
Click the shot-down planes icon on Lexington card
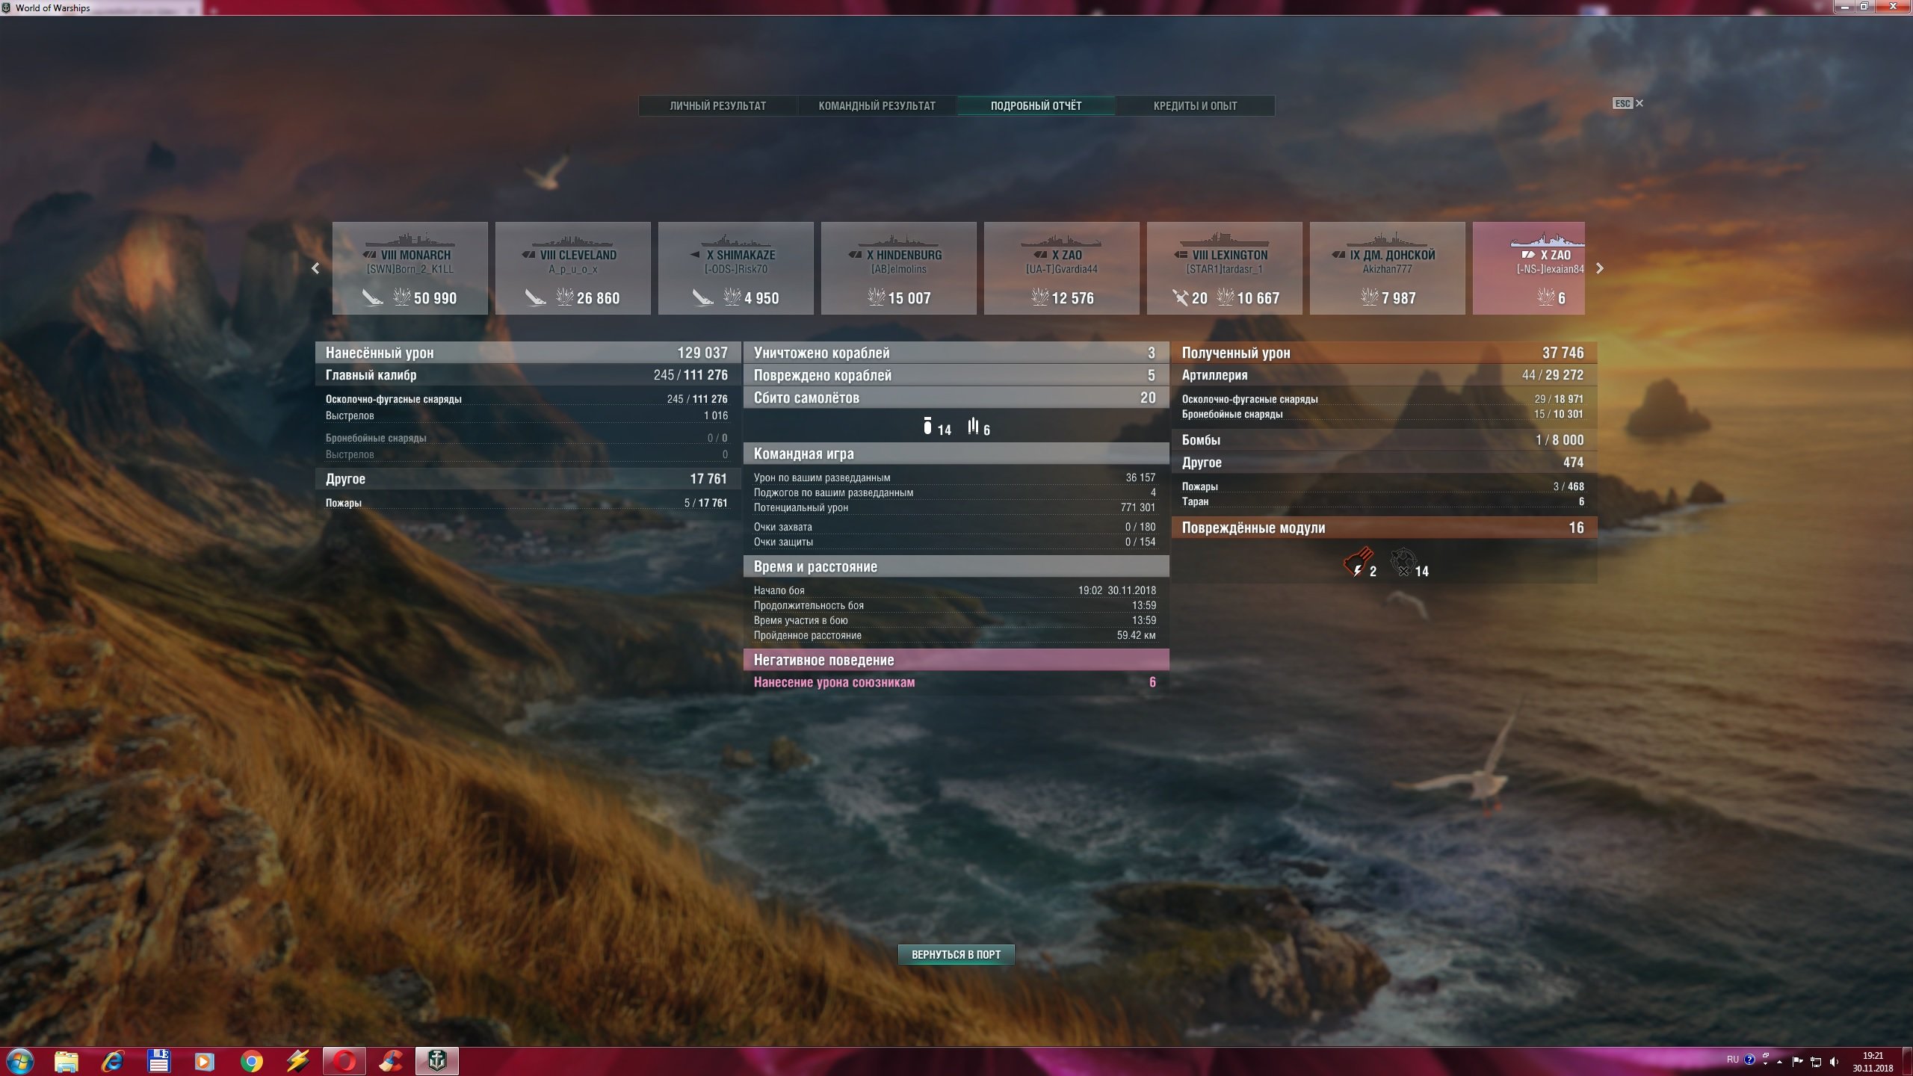(x=1180, y=297)
